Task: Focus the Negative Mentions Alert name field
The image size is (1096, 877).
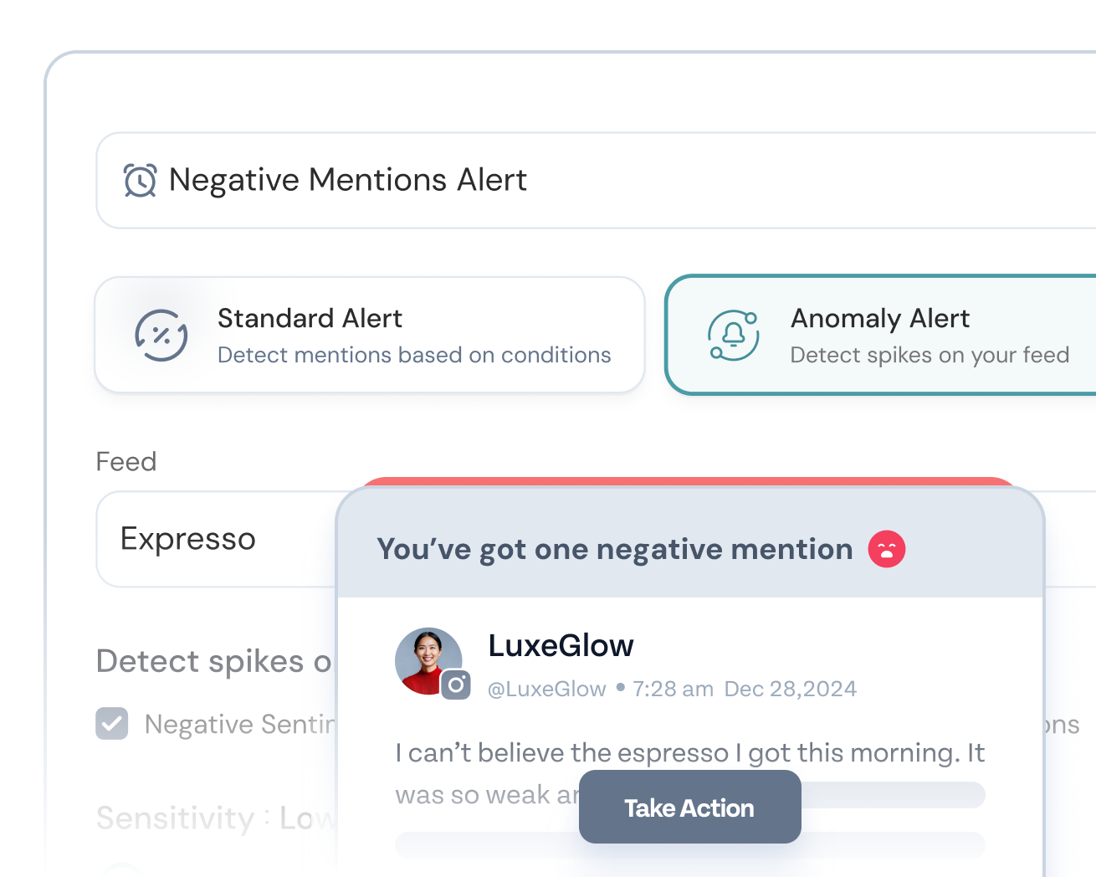Action: [x=586, y=180]
